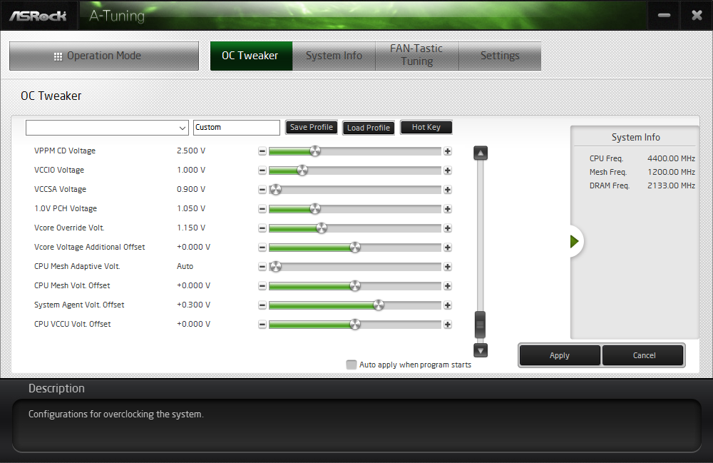Click the Vcore Override Volt. 1.150 V value

(x=191, y=228)
